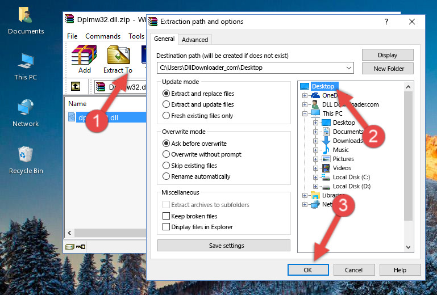Image resolution: width=437 pixels, height=295 pixels.
Task: Click the Local Disk (C:) drive icon
Action: (x=326, y=177)
